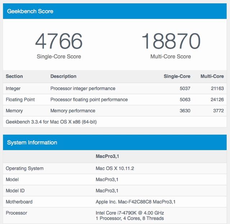Click the Single-Core Score label

(x=59, y=57)
